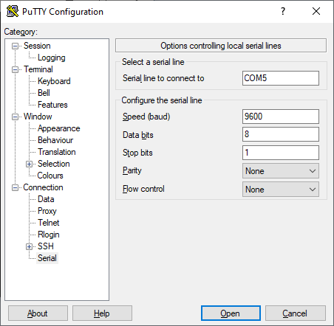Focus the Speed (baud) field
334x326 pixels.
click(x=281, y=117)
